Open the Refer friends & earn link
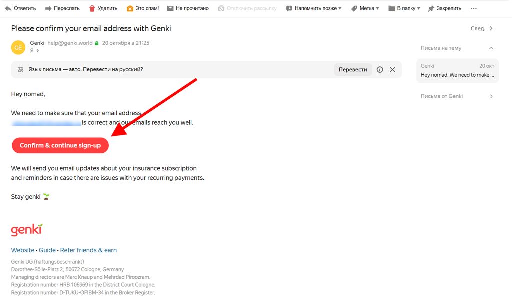 (88, 250)
